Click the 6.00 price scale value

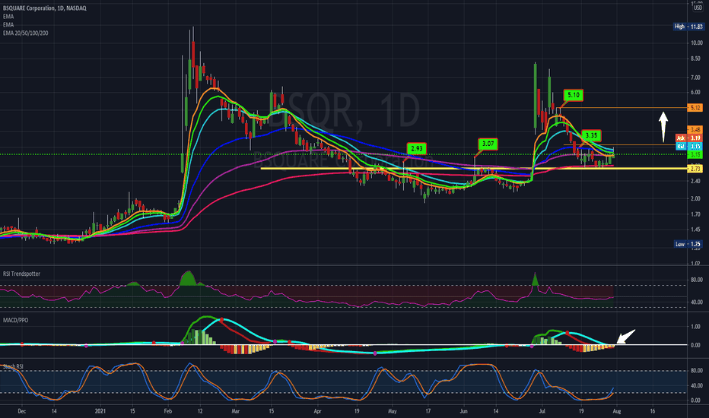tap(695, 93)
